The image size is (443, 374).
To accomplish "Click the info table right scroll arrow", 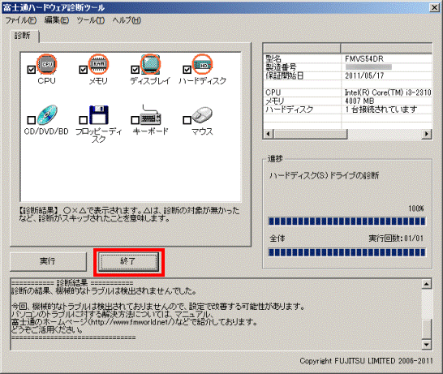I will (x=426, y=134).
